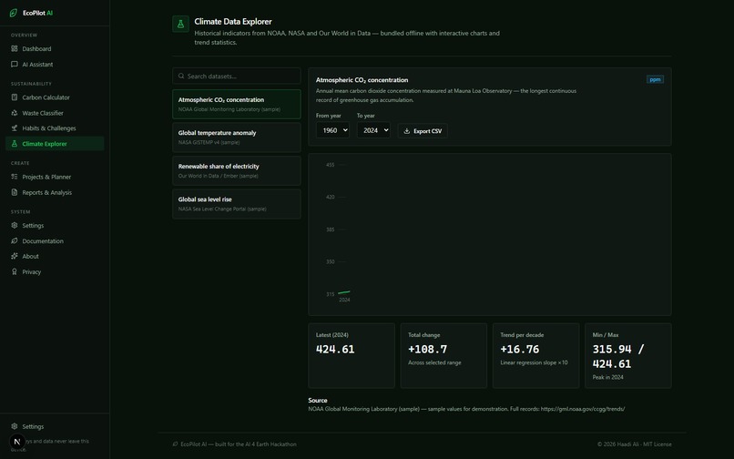The image size is (734, 459).
Task: Navigate to Waste Classifier
Action: (x=55, y=113)
